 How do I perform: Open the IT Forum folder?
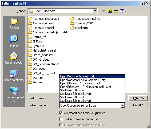pos(36,41)
